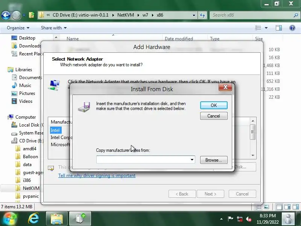Select Intel in the Manufacturer list
Screen dimensions: 301x226
coord(55,130)
